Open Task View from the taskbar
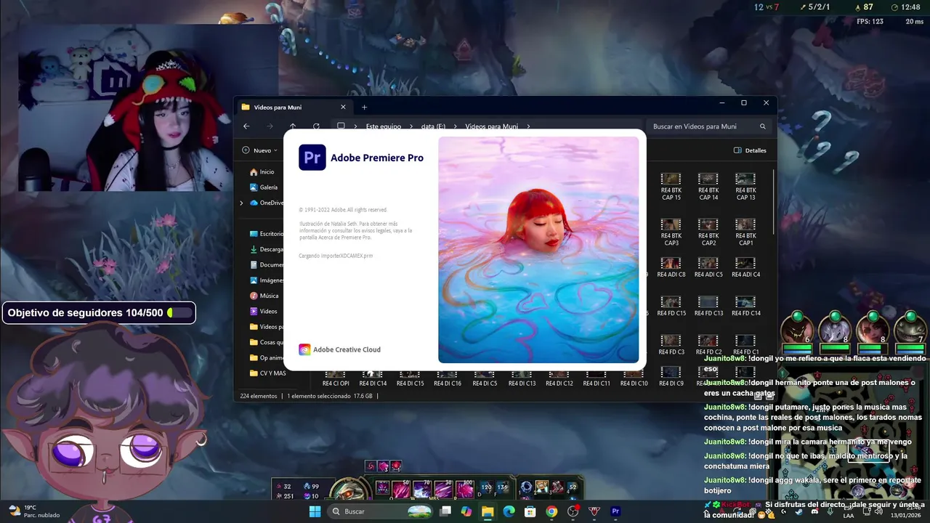This screenshot has width=930, height=523. [445, 511]
